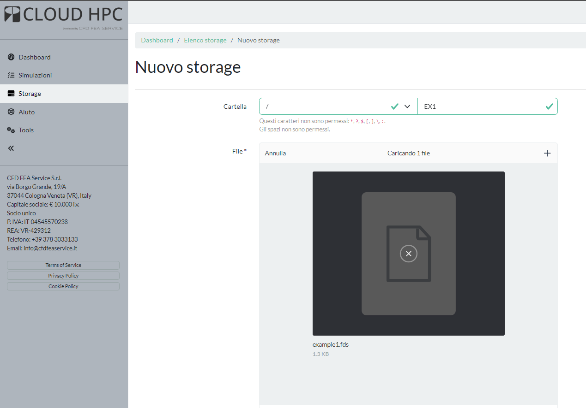The image size is (586, 408).
Task: Click the Privacy Policy button
Action: (63, 275)
